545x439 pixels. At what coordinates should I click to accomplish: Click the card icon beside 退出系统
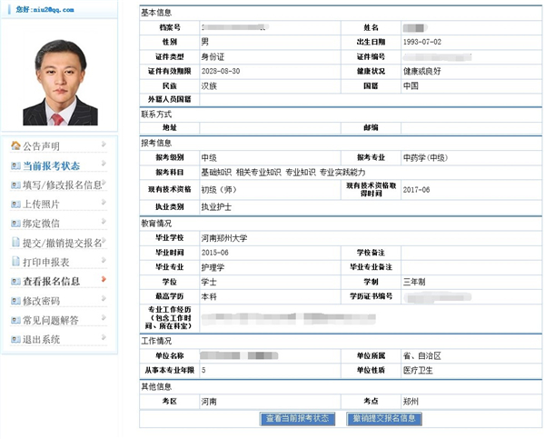tap(15, 339)
